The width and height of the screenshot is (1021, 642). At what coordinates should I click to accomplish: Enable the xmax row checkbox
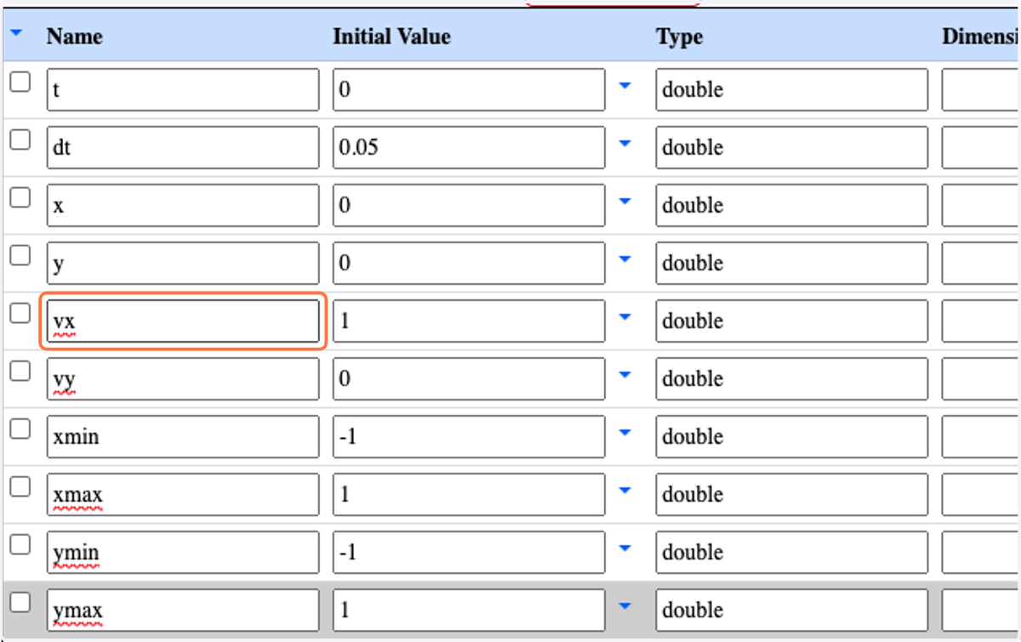[x=20, y=487]
